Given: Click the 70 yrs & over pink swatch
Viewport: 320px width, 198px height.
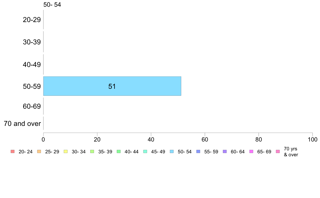Looking at the screenshot, I should pos(278,151).
